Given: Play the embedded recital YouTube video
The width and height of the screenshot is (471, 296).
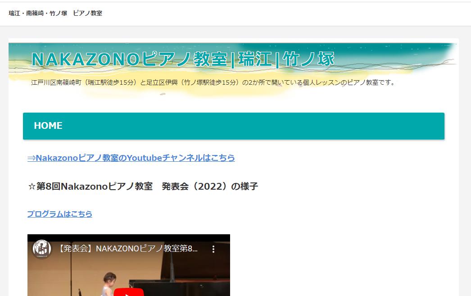Looking at the screenshot, I should [x=128, y=292].
